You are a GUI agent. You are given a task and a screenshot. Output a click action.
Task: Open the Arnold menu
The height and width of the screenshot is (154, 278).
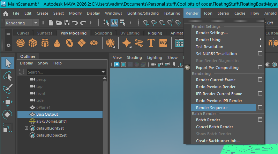(x=270, y=13)
